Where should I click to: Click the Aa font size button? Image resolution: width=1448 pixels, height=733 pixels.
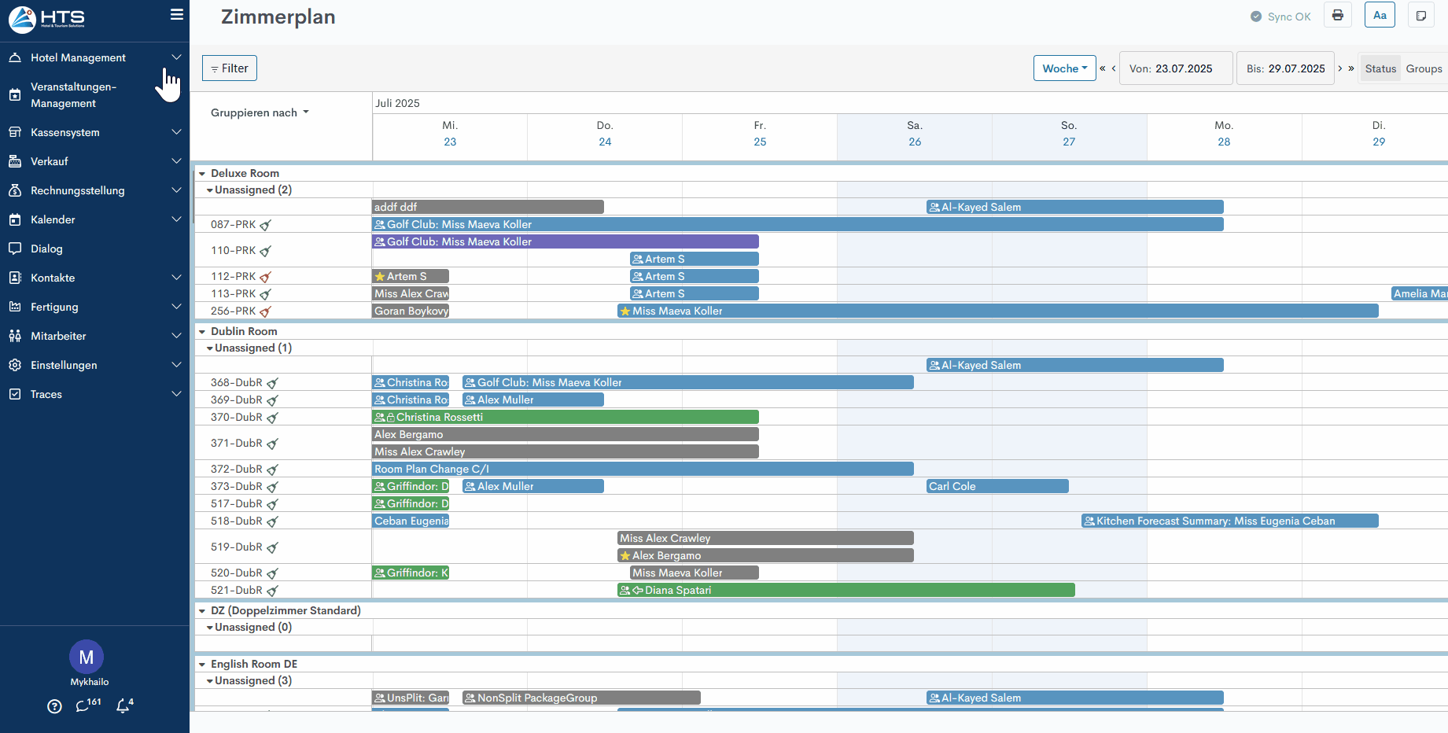tap(1380, 16)
